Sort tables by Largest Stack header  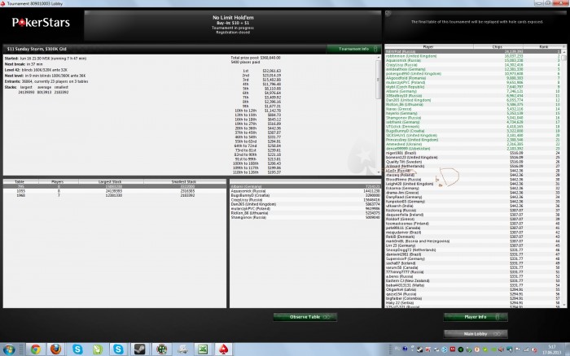tap(112, 181)
